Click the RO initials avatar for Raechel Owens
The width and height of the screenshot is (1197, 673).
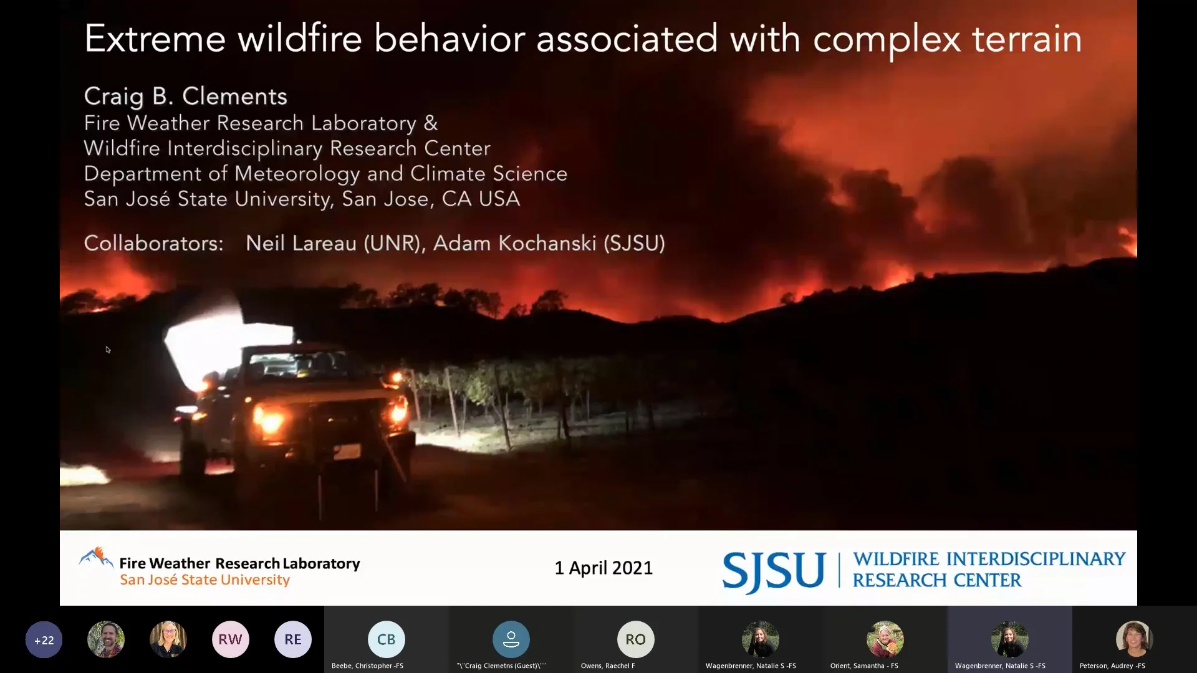pyautogui.click(x=635, y=639)
